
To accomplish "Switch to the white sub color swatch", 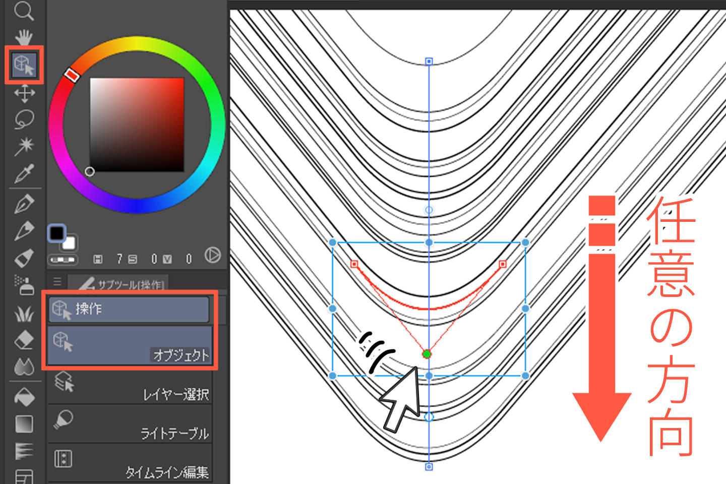I will pyautogui.click(x=69, y=244).
